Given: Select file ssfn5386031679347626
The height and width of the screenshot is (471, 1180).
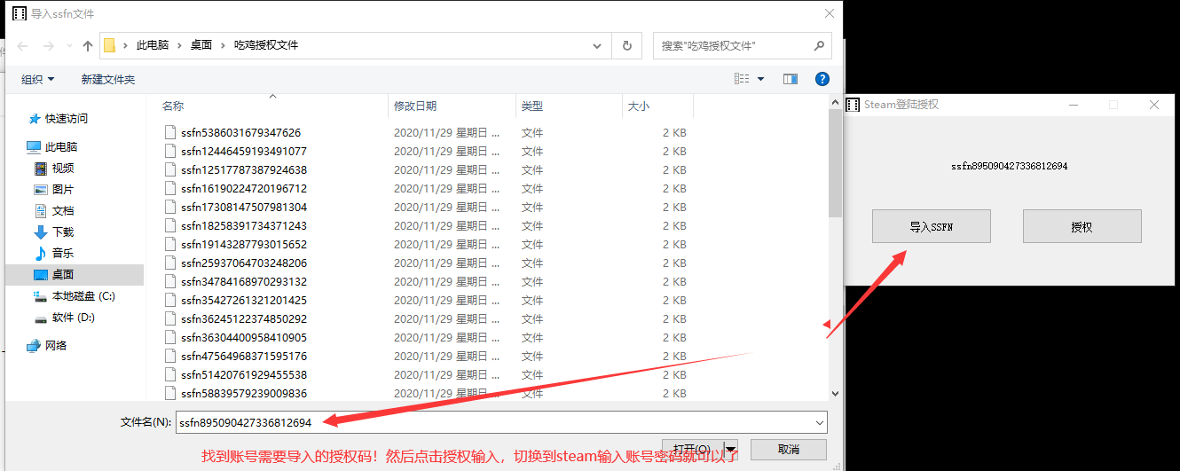Looking at the screenshot, I should (240, 133).
